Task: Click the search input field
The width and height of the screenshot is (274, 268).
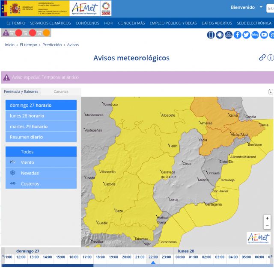Action: pos(270,8)
